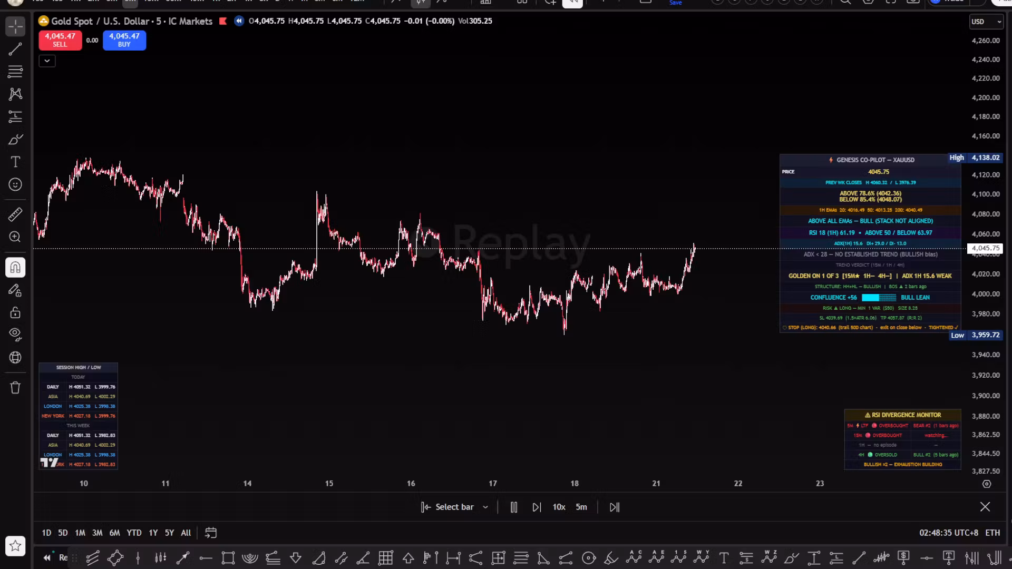Change the 5m replay interval
1012x569 pixels.
[x=581, y=507]
